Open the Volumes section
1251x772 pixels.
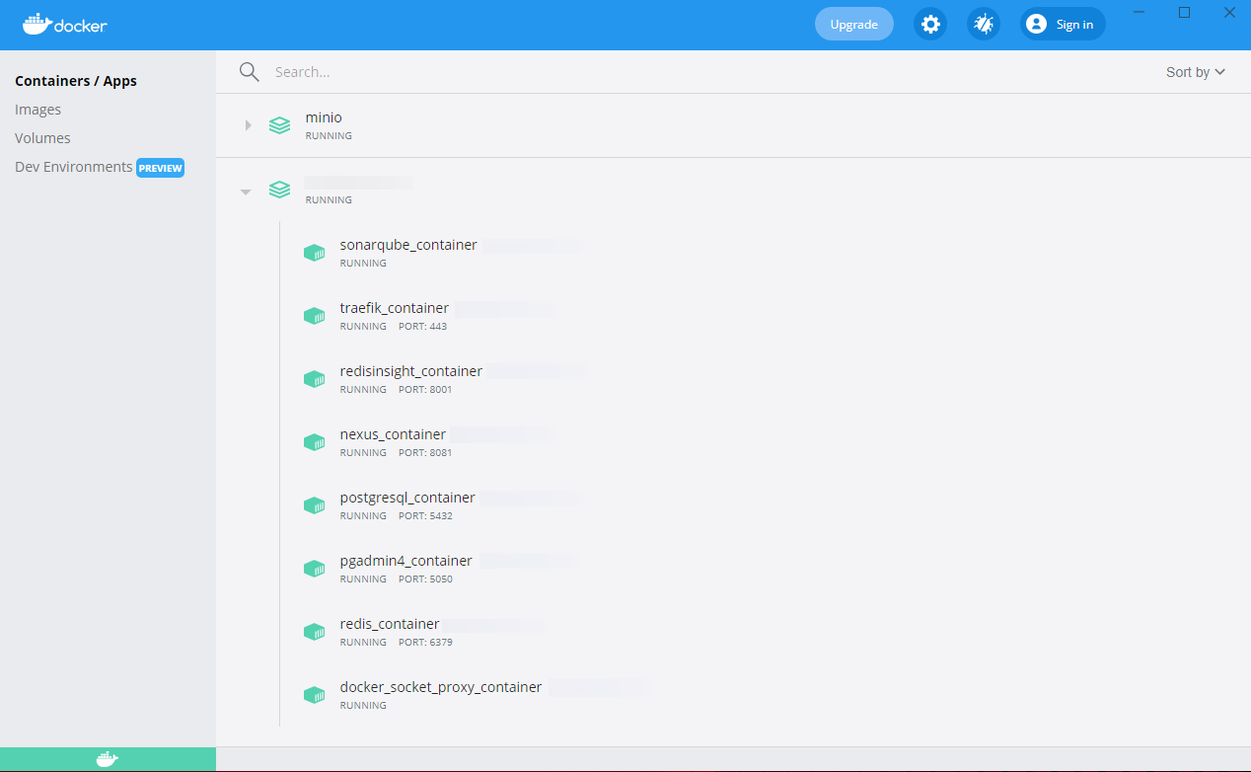click(42, 138)
